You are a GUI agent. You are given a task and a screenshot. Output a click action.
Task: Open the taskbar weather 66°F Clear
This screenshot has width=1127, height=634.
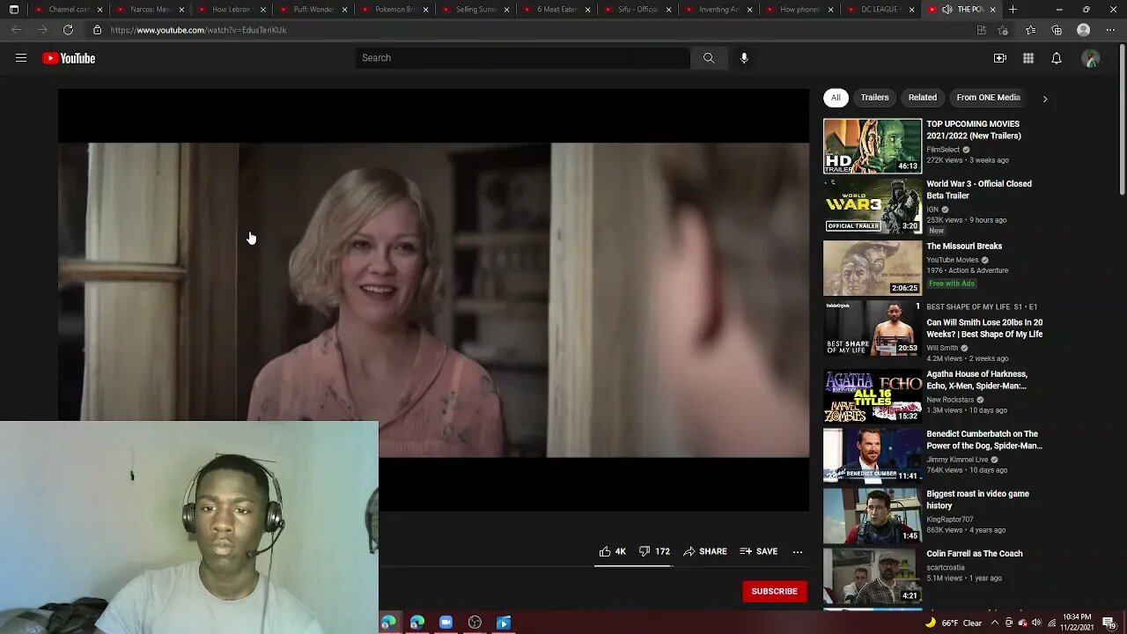coord(954,623)
